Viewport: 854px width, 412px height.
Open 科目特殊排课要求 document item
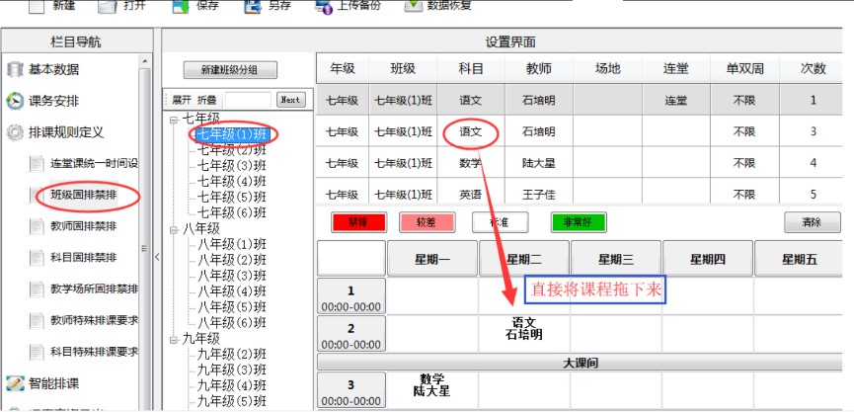94,352
